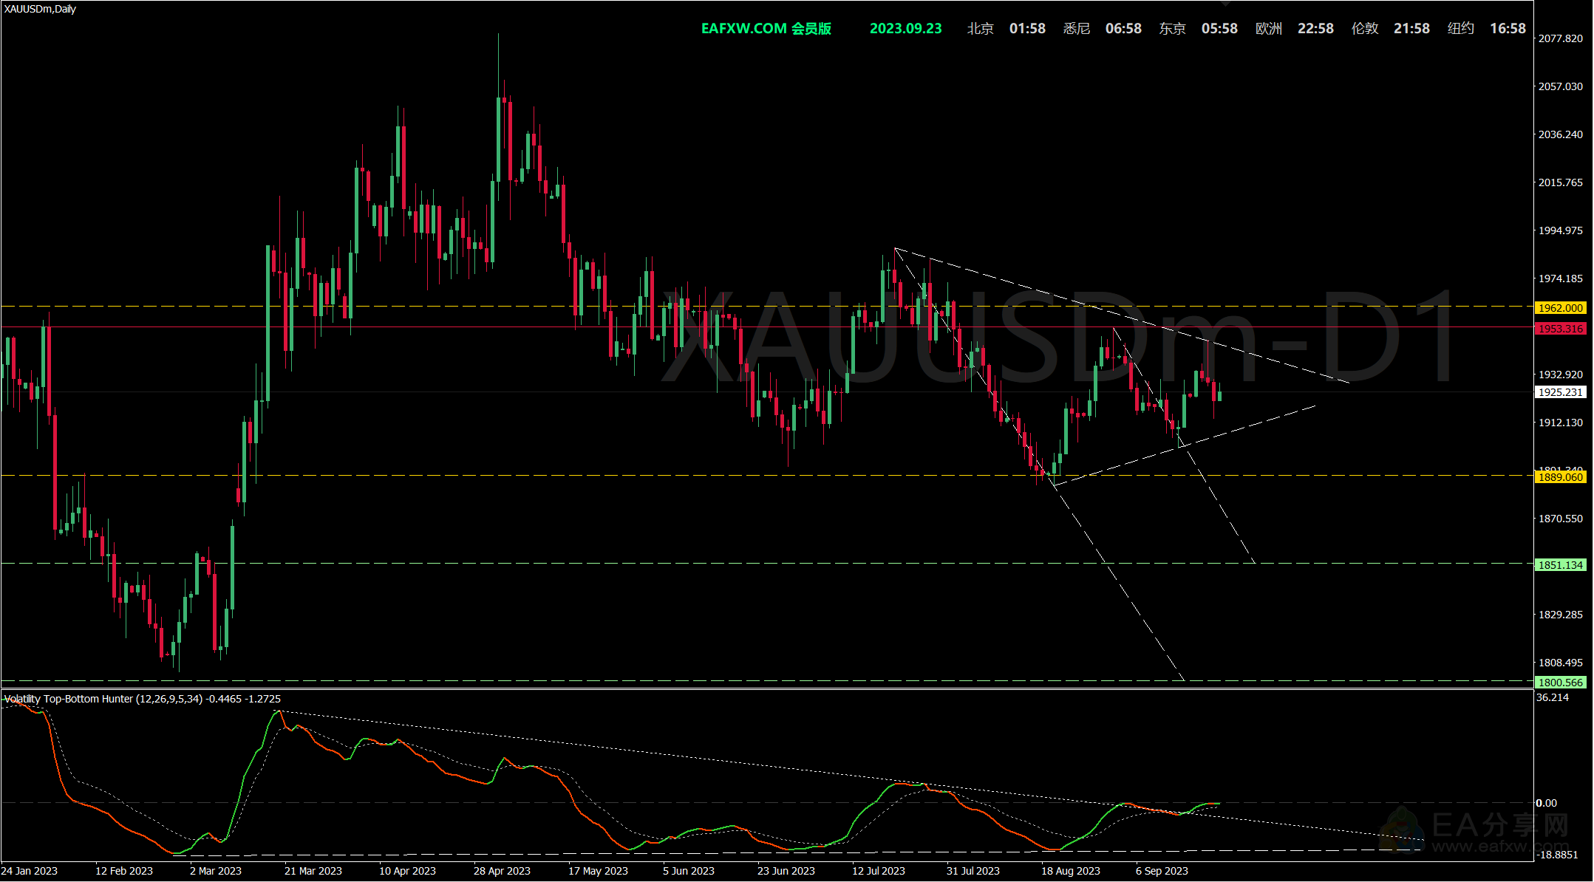Click the 06:58 Sydney time value
1594x882 pixels.
pos(1124,28)
